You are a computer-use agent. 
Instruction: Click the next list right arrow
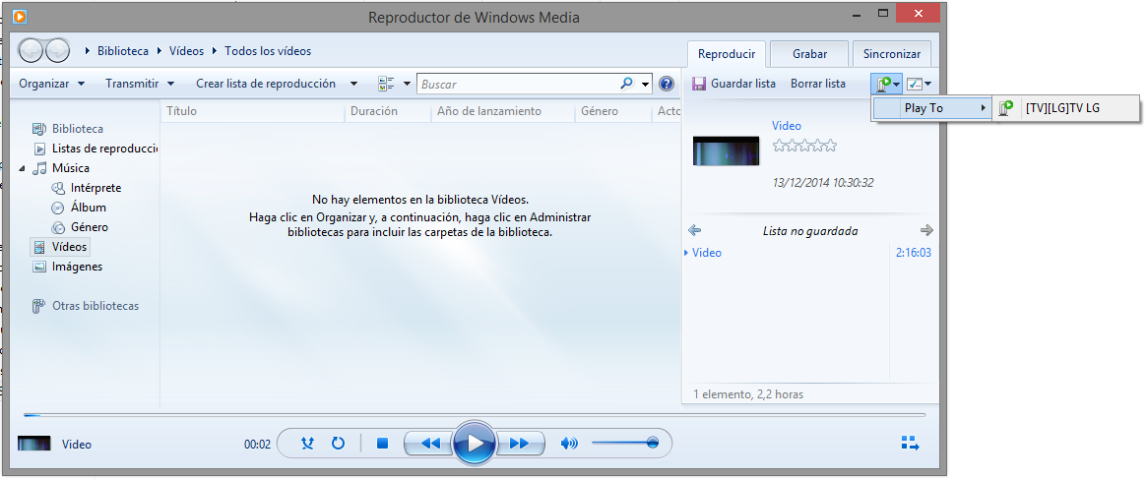tap(926, 231)
